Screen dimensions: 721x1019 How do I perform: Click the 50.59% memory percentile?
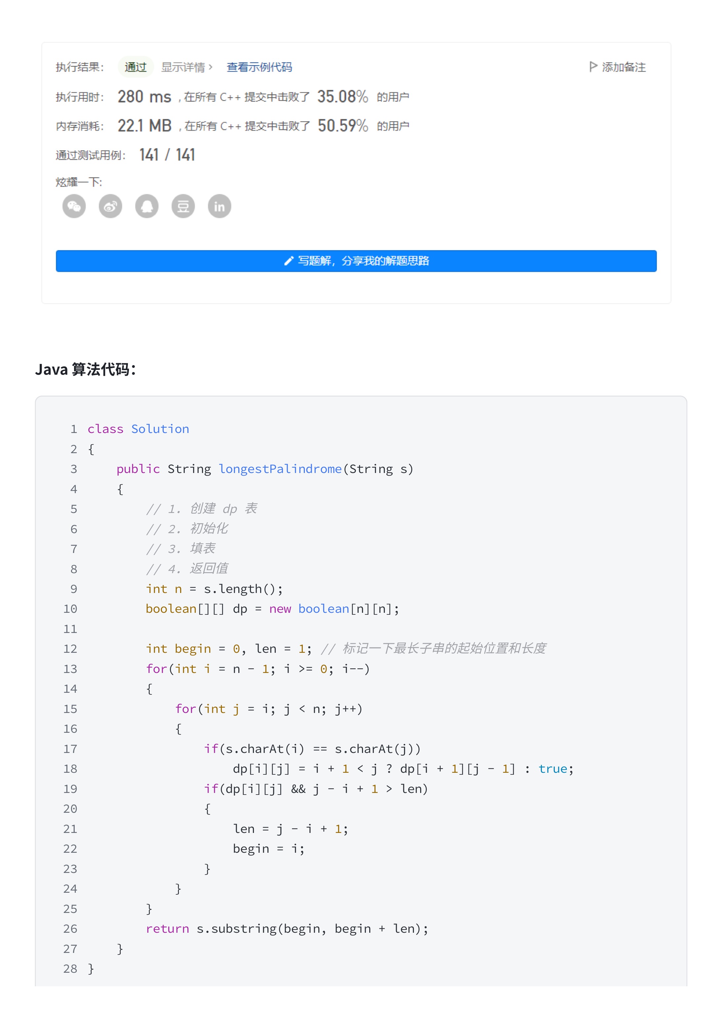343,126
